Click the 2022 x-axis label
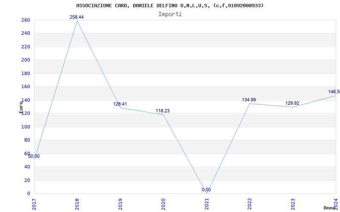The height and width of the screenshot is (212, 340). tap(249, 204)
